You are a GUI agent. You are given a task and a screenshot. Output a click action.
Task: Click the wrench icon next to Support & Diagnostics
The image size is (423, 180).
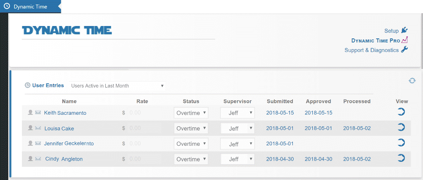coord(404,50)
